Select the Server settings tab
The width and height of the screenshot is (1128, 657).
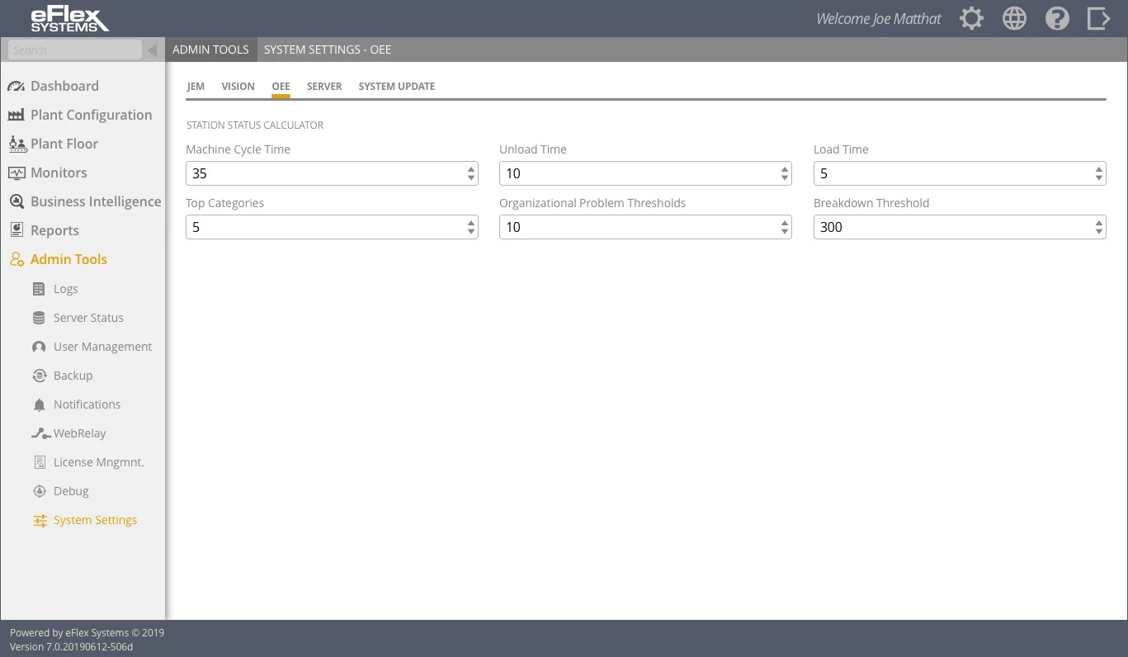point(324,86)
